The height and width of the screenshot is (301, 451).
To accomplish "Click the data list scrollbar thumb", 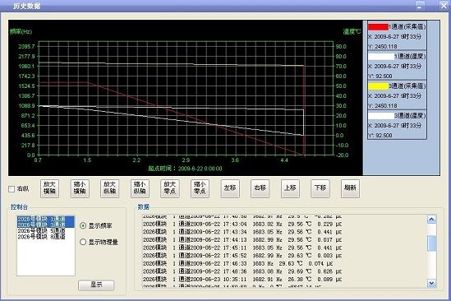I will [x=431, y=243].
